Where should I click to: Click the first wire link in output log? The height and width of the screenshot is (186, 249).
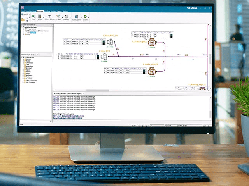(x=56, y=96)
